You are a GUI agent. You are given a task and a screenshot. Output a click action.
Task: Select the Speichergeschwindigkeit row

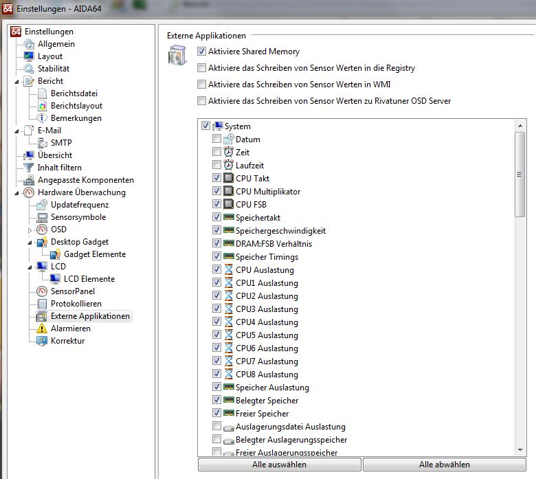click(280, 231)
